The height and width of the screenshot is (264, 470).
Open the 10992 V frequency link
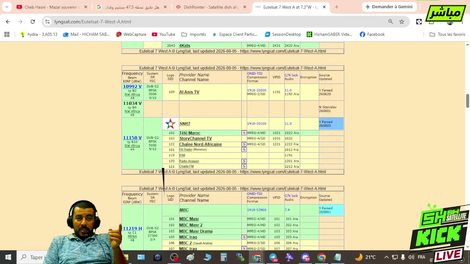(132, 87)
